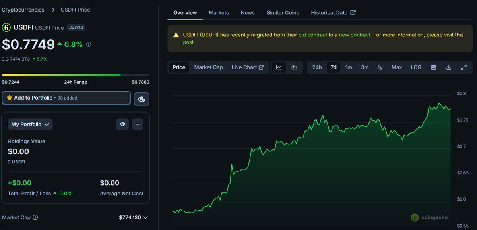This screenshot has height=230, width=477.
Task: Click the $0.8 axis label
Action: [x=461, y=94]
